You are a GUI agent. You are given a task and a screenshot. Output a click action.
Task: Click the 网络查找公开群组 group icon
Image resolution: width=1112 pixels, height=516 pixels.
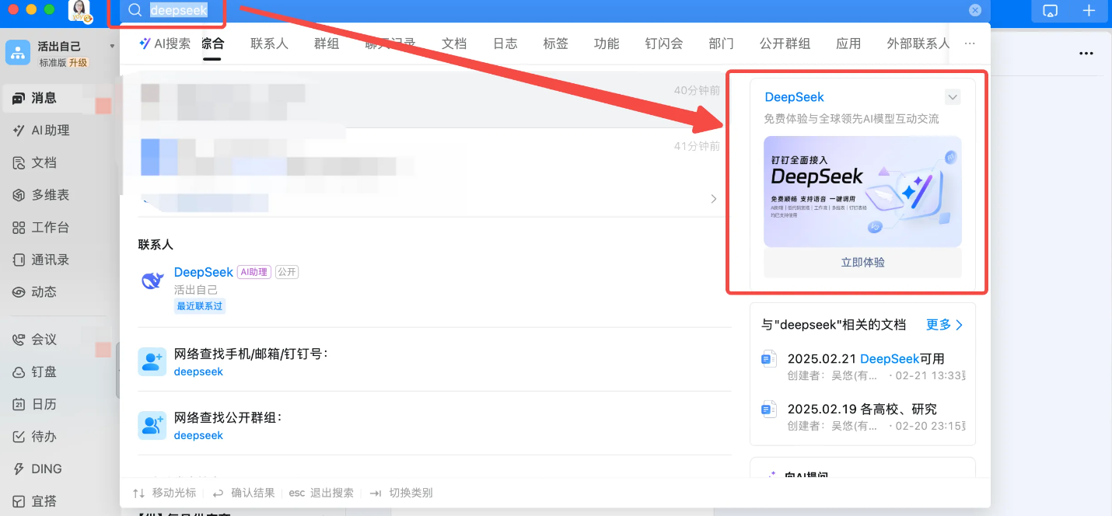pos(152,426)
